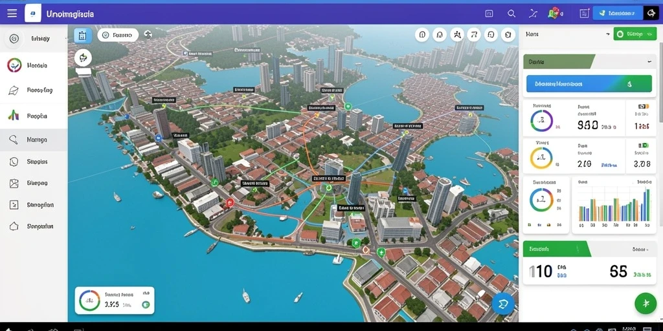The width and height of the screenshot is (663, 331).
Task: Toggle the green switch in the bottom-left map card
Action: click(x=146, y=304)
